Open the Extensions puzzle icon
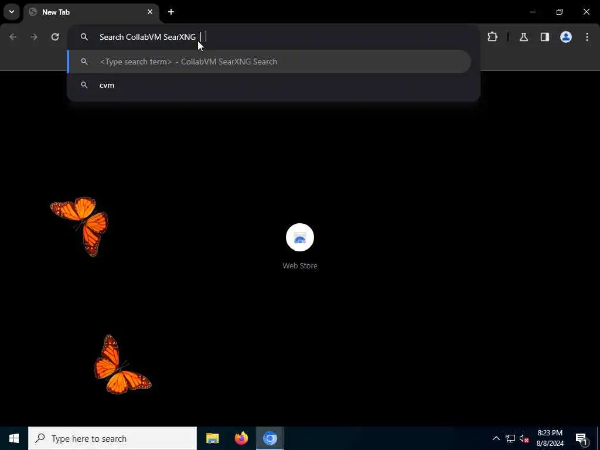This screenshot has height=450, width=600. pyautogui.click(x=492, y=37)
